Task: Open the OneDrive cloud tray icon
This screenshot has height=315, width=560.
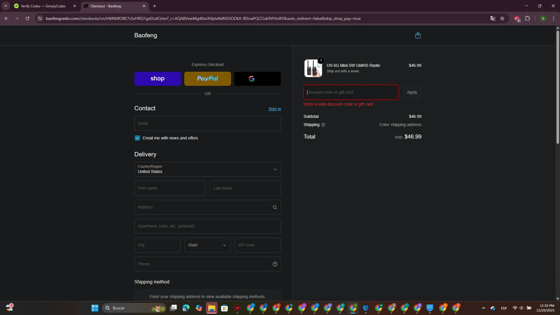Action: click(x=493, y=308)
